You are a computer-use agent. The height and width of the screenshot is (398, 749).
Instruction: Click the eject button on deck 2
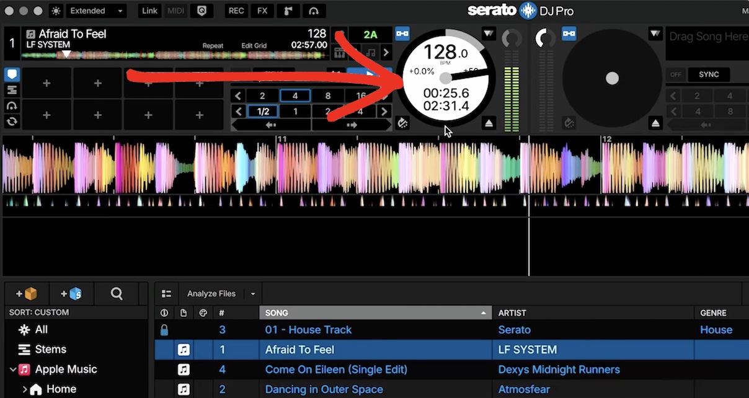(656, 123)
